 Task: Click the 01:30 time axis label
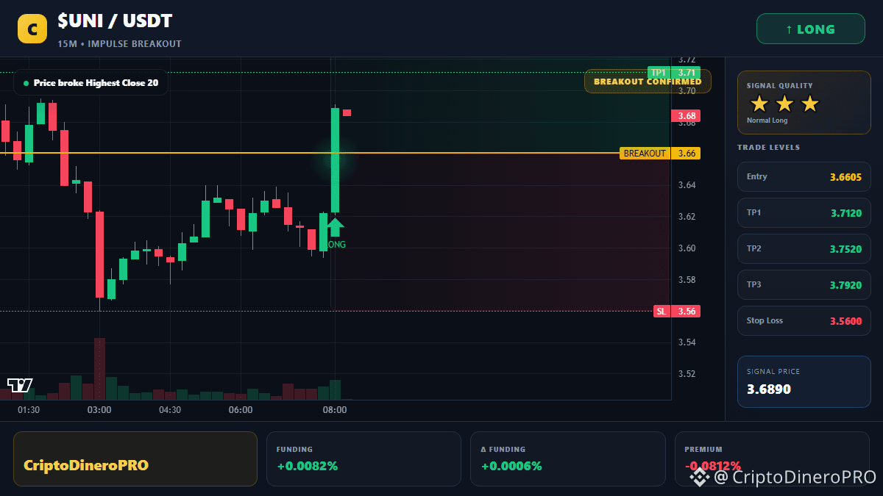pyautogui.click(x=29, y=410)
